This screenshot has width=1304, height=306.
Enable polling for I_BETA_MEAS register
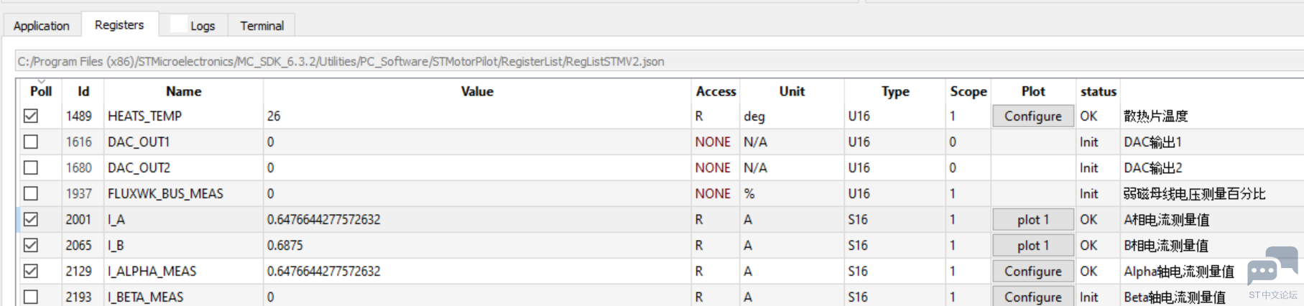pyautogui.click(x=31, y=297)
